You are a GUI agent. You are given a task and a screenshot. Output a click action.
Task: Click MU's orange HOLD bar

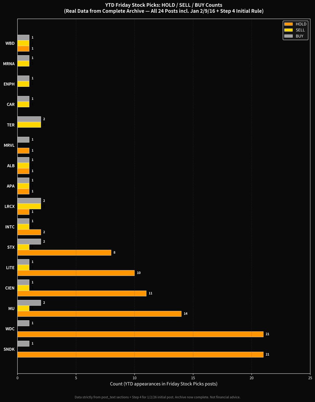[99, 314]
